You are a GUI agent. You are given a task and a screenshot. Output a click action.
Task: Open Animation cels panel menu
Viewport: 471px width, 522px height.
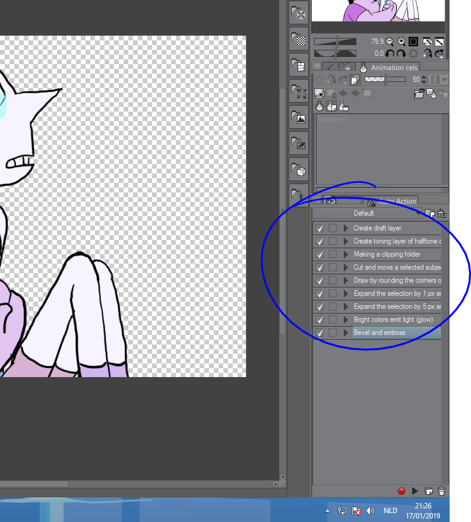(317, 67)
